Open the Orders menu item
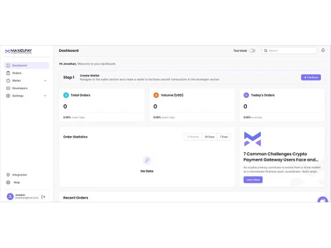The height and width of the screenshot is (248, 331). pos(26,73)
